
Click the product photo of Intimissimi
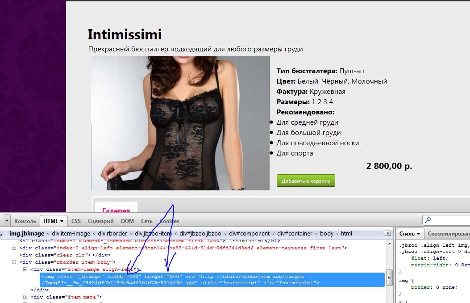pos(180,123)
